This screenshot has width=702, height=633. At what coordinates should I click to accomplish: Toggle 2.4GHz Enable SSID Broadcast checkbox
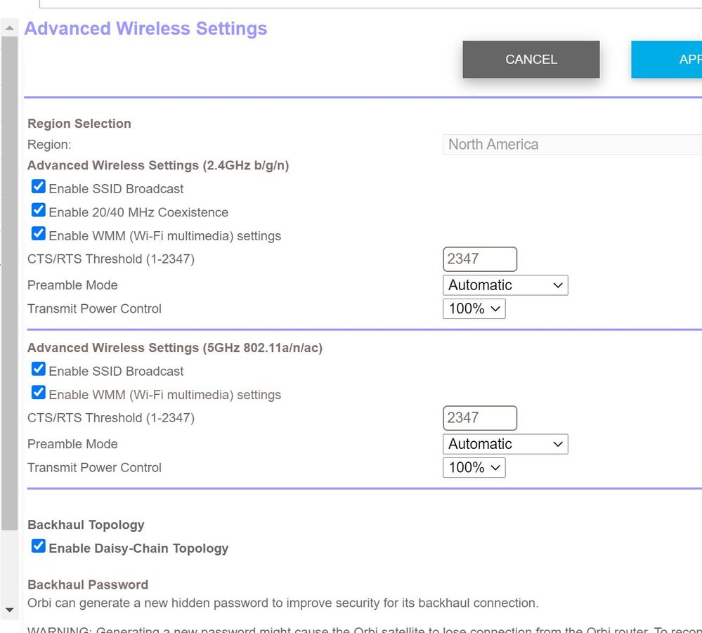[x=39, y=188]
